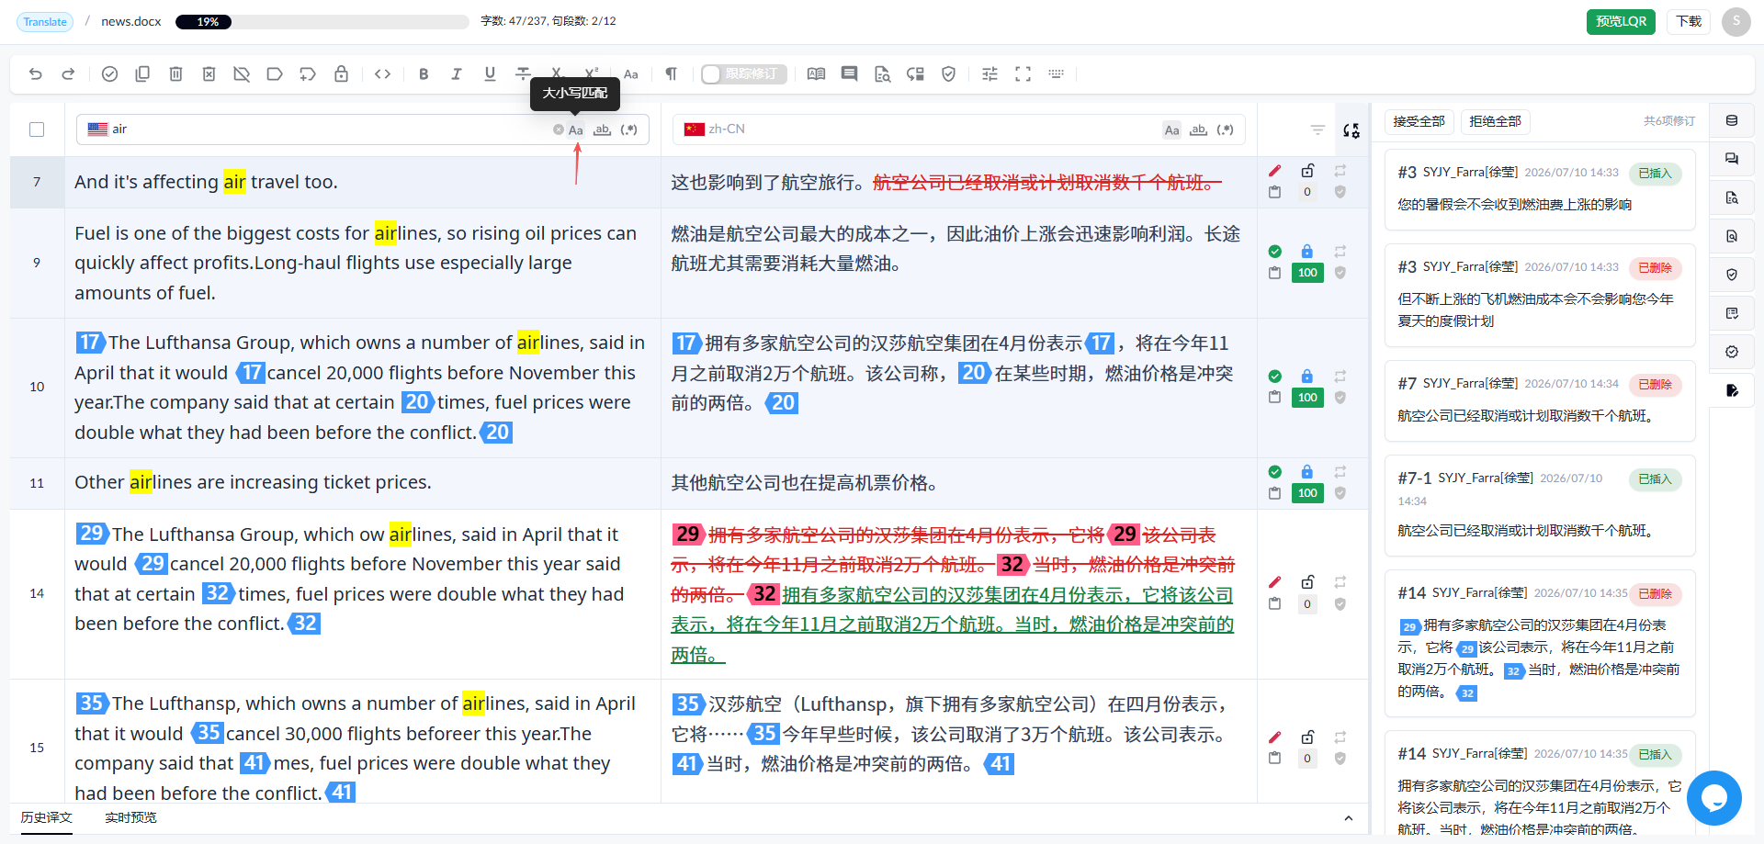Click the 19% translation progress bar

pyautogui.click(x=322, y=21)
